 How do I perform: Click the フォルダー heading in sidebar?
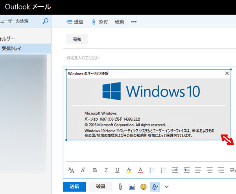point(7,39)
